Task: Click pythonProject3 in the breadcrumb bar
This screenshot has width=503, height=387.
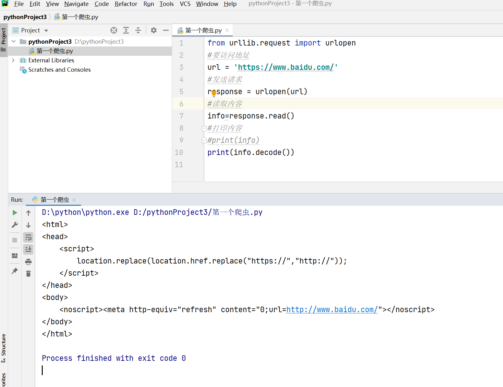Action: pos(25,17)
